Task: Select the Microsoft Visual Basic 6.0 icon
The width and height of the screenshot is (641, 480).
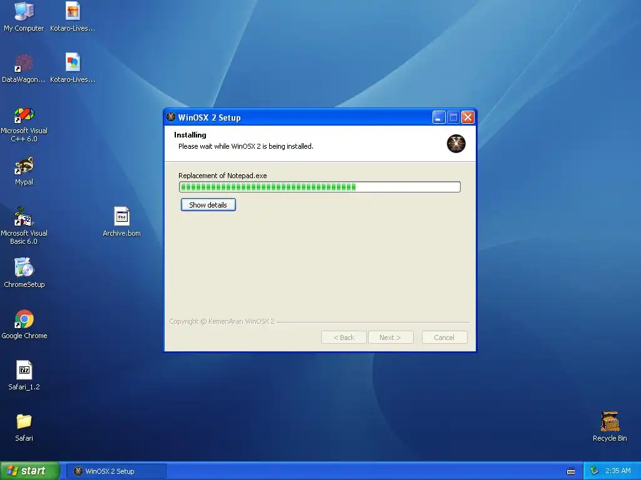Action: 24,217
